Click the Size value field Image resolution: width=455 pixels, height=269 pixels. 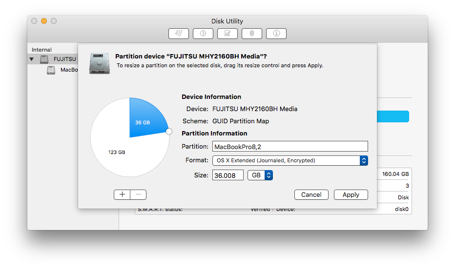228,175
